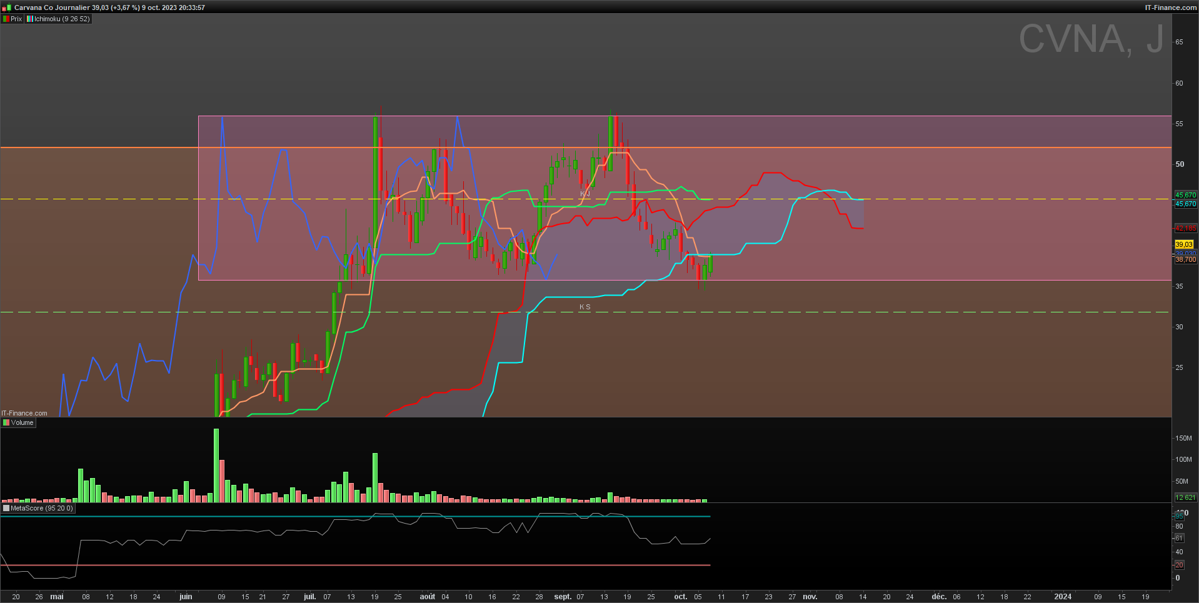1199x603 pixels.
Task: Click the MetaScore 61 value label
Action: pos(1179,538)
